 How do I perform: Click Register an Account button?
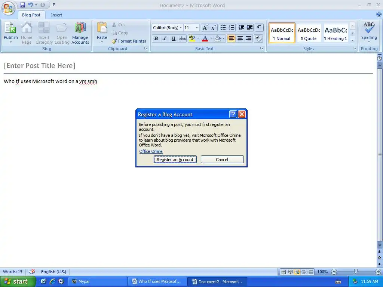point(175,159)
